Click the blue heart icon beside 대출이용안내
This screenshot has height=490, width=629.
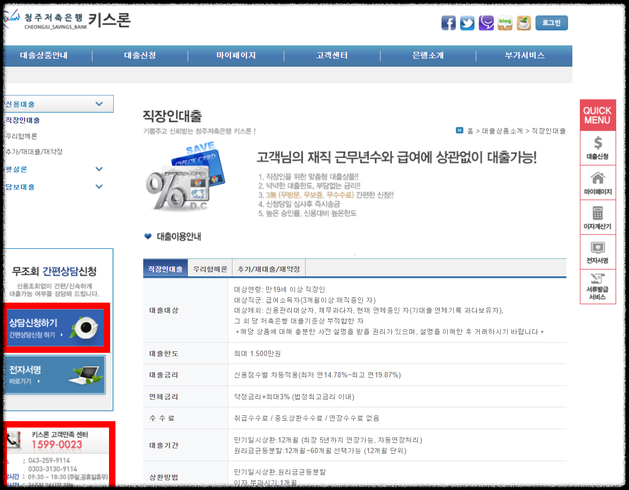click(147, 236)
